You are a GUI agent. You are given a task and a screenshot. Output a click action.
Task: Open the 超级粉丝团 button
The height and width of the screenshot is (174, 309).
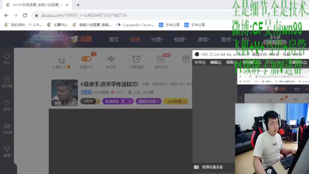coord(149,101)
